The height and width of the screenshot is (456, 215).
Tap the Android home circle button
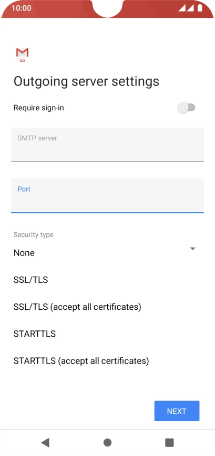tap(107, 442)
